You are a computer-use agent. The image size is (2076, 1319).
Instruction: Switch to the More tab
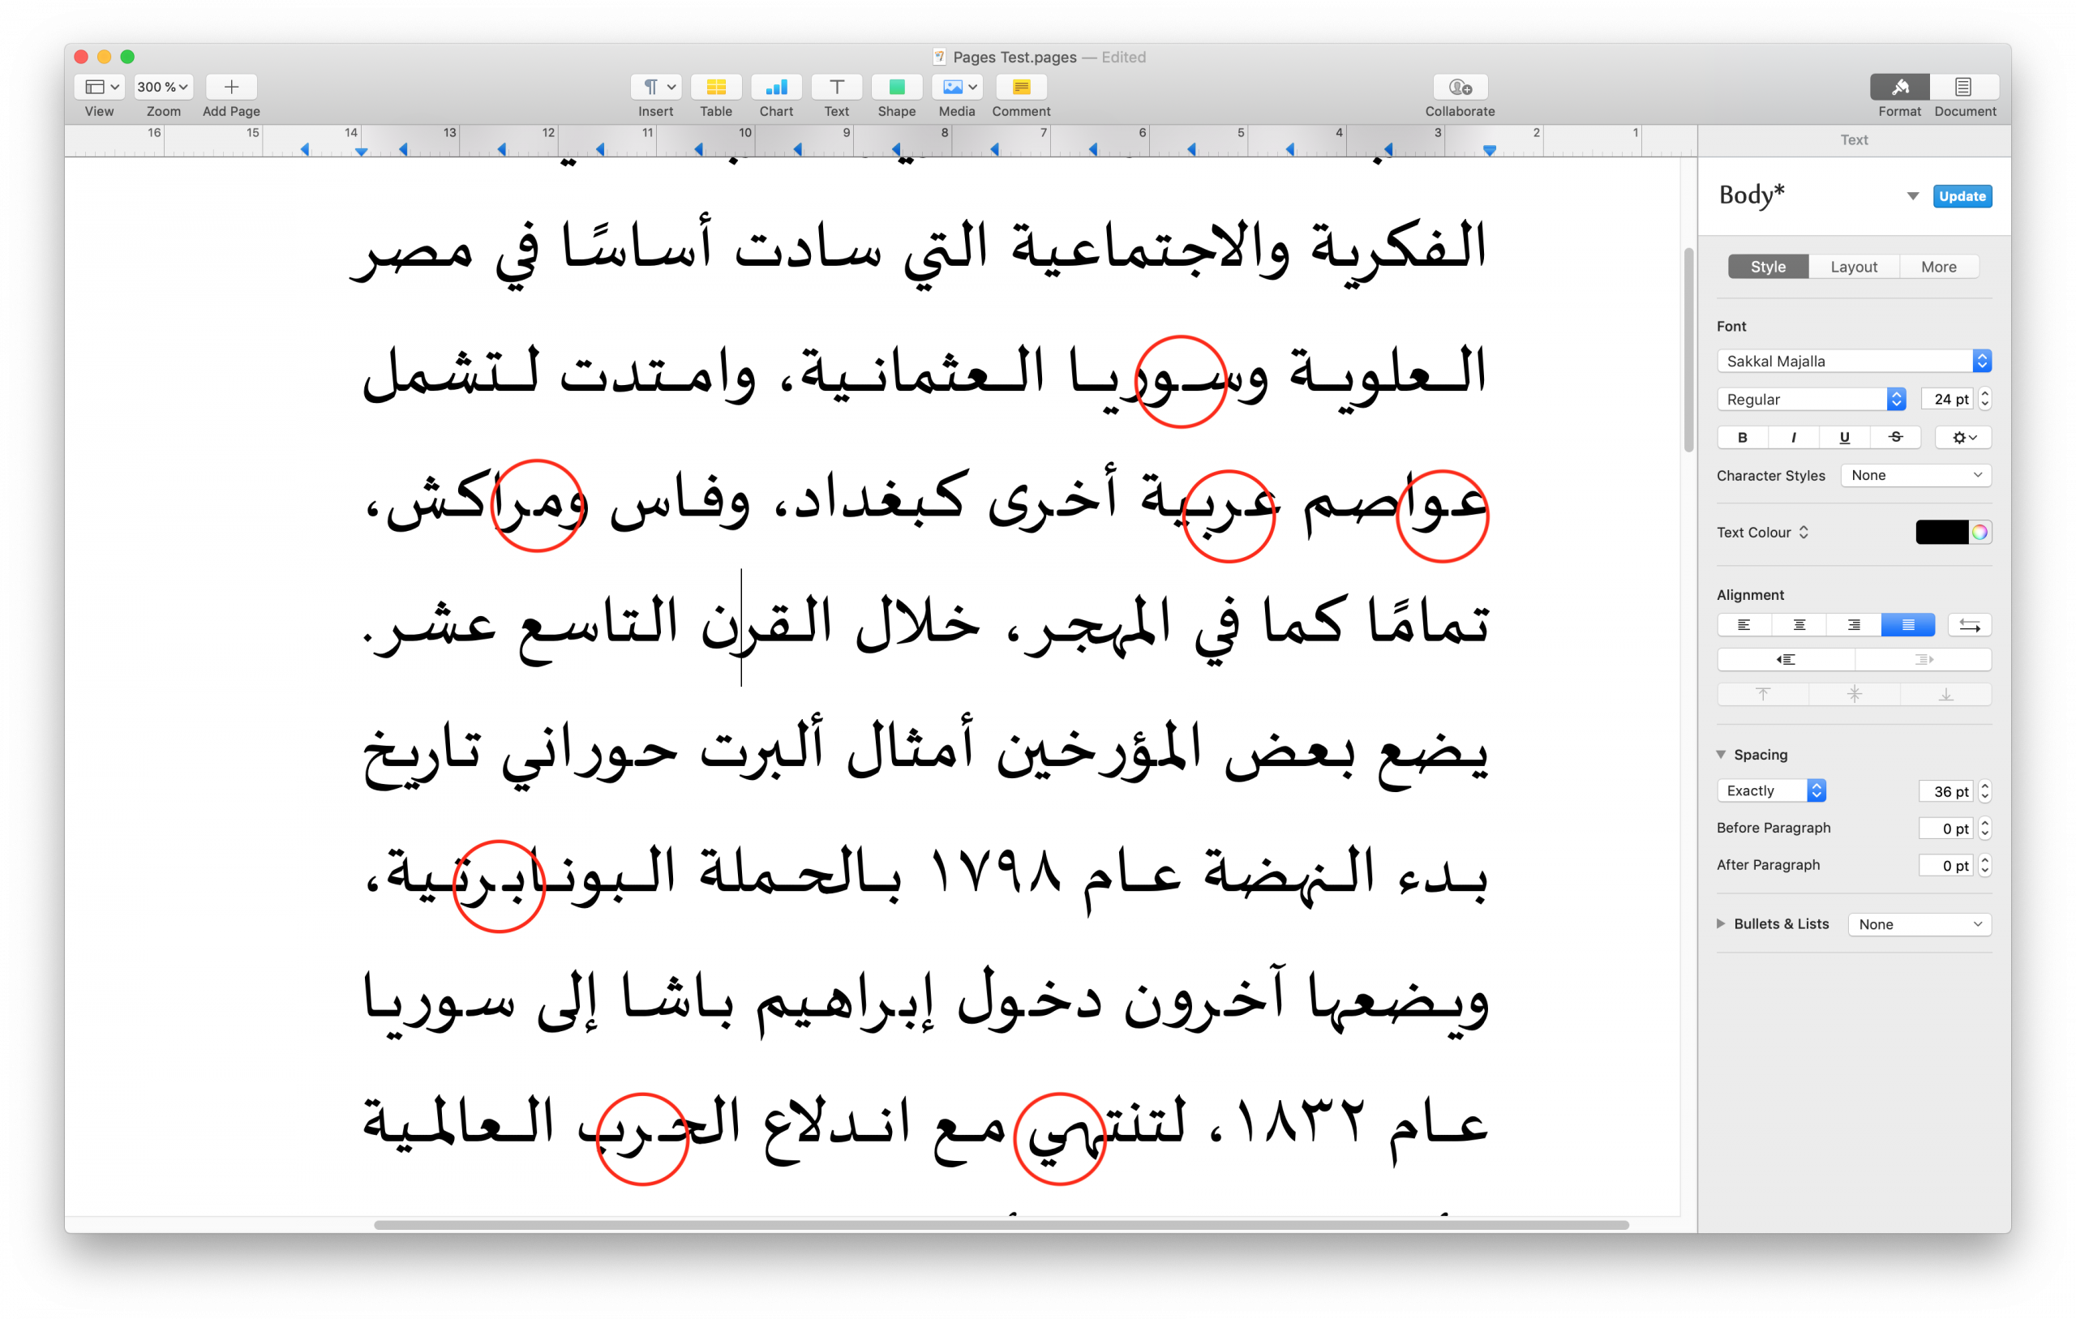[1938, 268]
